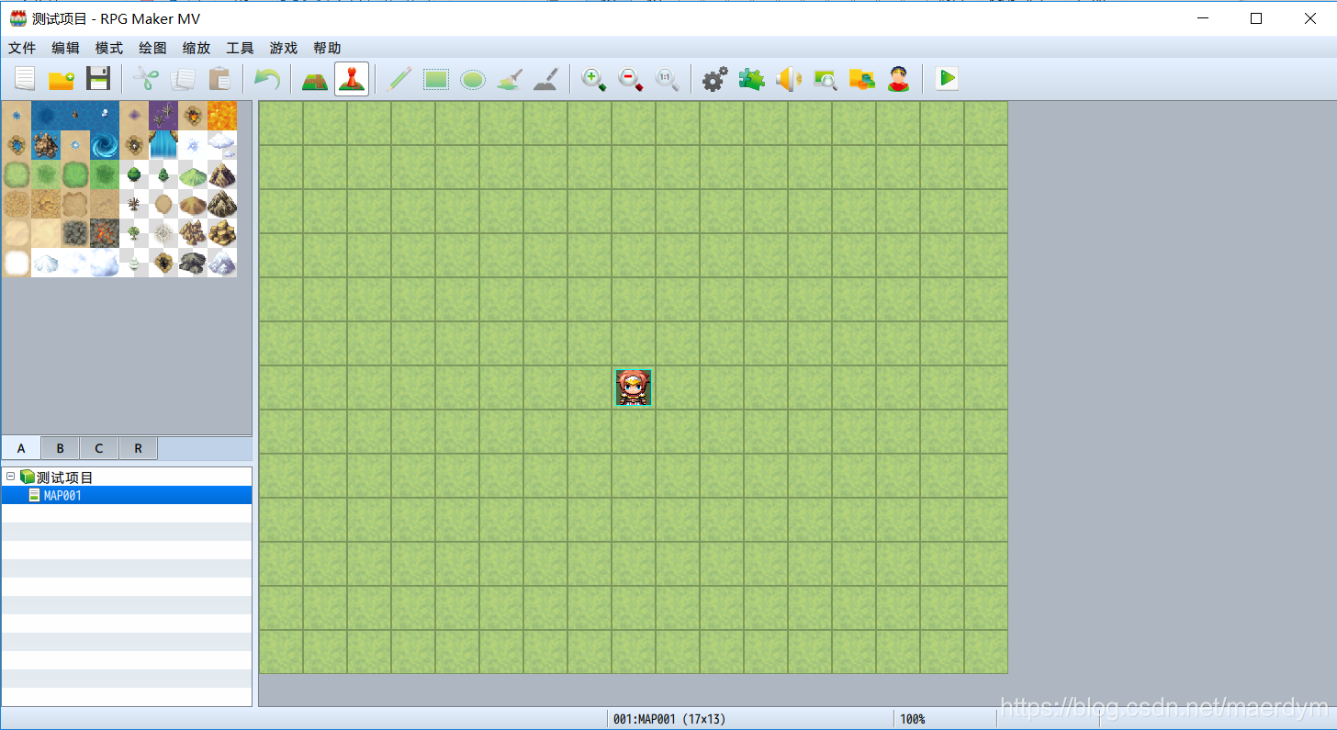
Task: Open the Database gear icon
Action: (x=714, y=79)
